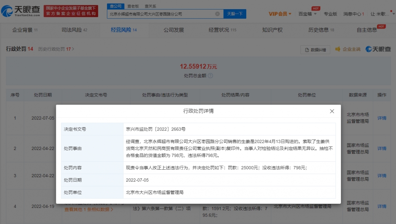Click the Tianyancha logo
Viewport: 396px width, 224px height.
pos(21,11)
